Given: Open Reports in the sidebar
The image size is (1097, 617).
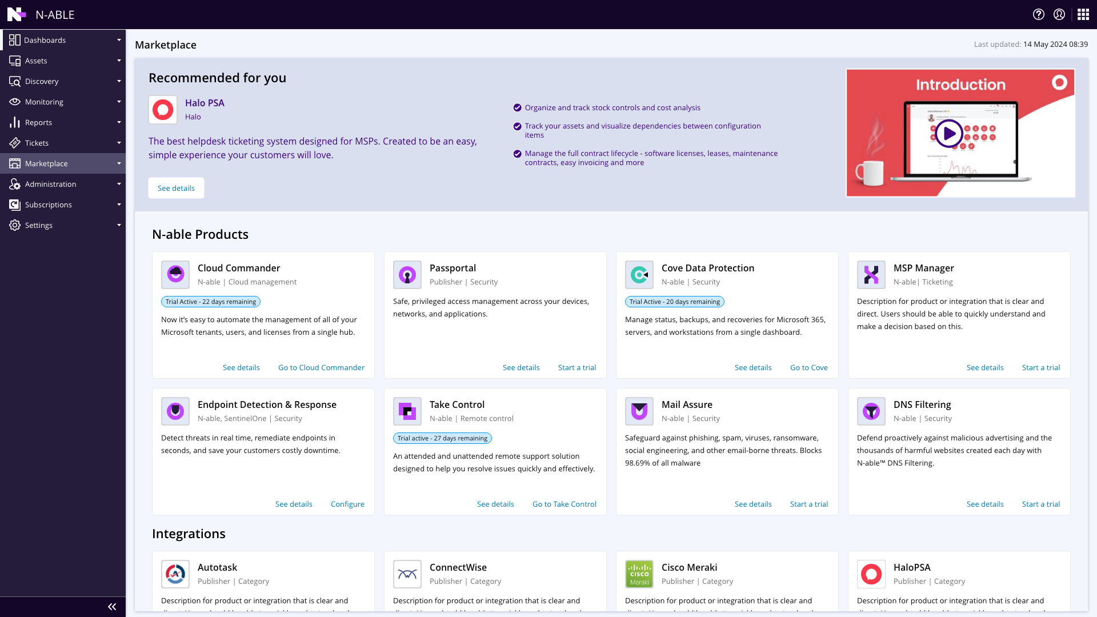Looking at the screenshot, I should 63,122.
